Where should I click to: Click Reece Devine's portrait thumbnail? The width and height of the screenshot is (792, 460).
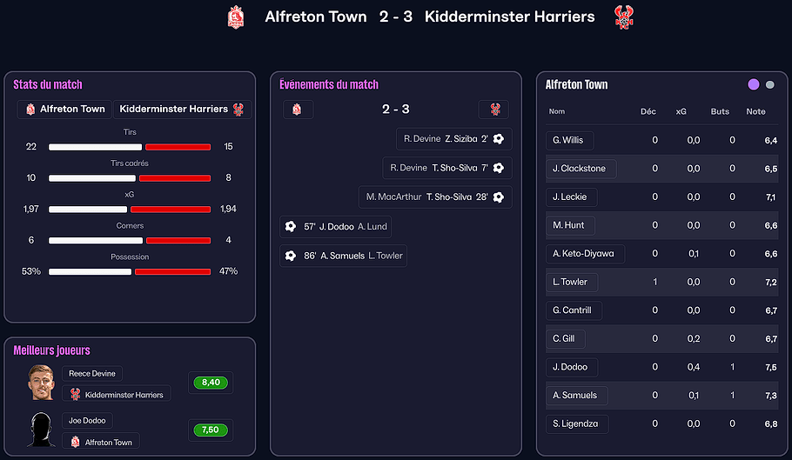(x=41, y=383)
